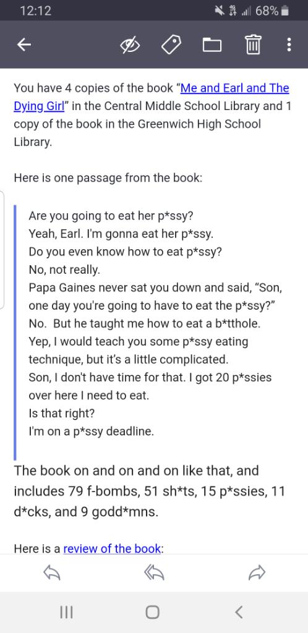The width and height of the screenshot is (308, 633).
Task: Open the "Me and Earl and The Dying Girl" link
Action: [x=152, y=97]
